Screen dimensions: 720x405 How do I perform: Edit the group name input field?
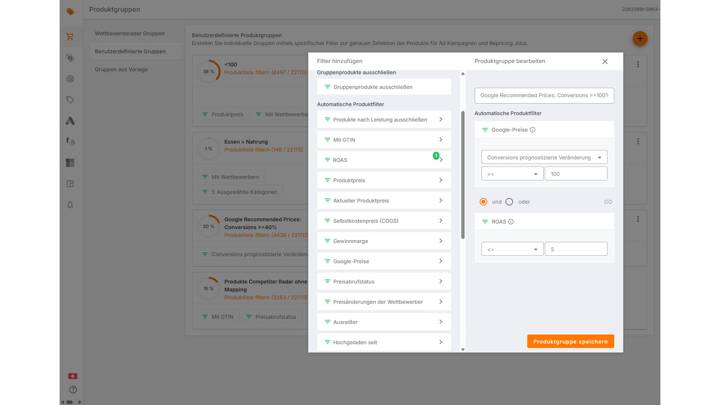[544, 95]
